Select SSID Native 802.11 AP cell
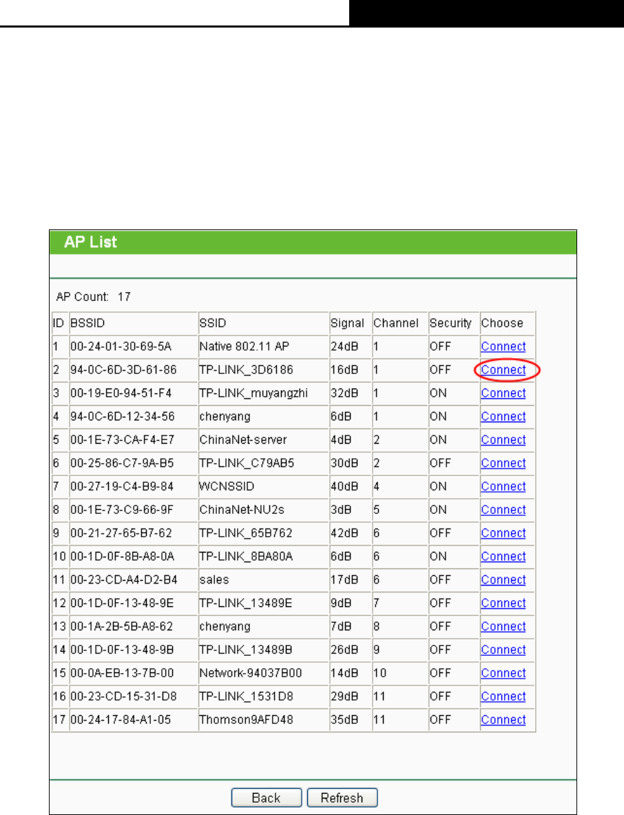 point(263,347)
